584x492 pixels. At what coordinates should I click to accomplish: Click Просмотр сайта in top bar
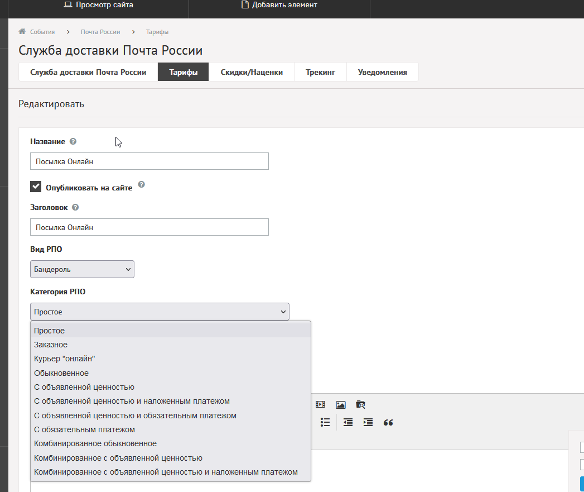coord(99,5)
